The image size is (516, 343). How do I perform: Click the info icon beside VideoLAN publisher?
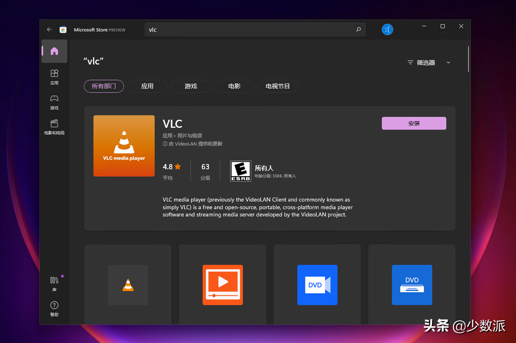click(165, 144)
